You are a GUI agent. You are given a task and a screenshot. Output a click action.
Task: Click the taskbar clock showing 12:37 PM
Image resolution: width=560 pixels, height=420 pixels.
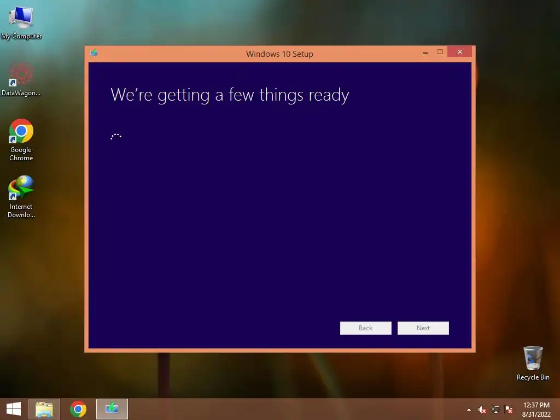536,410
